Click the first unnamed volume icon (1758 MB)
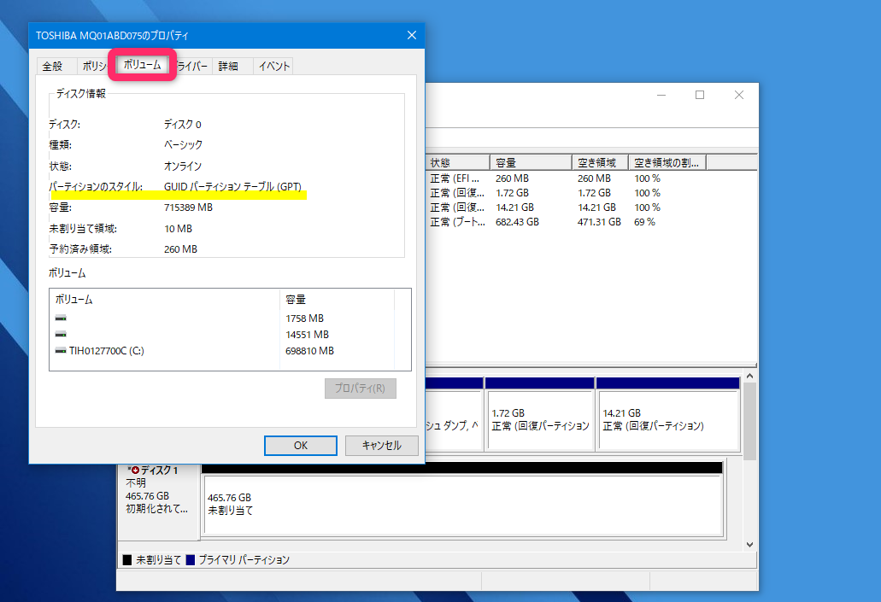 pos(61,318)
